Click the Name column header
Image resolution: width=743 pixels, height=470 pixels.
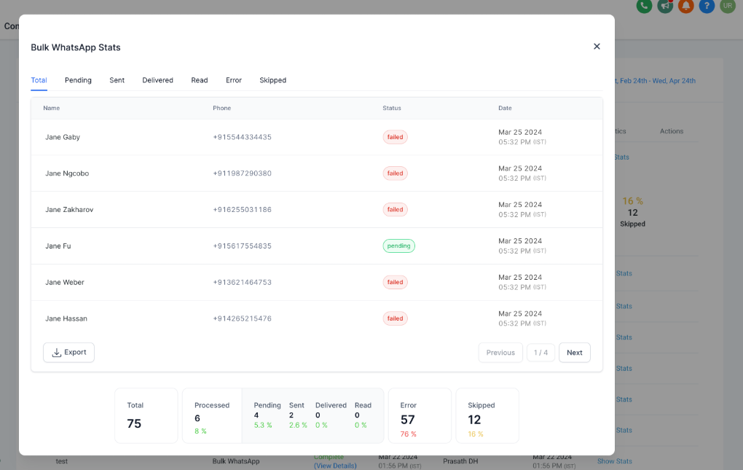pyautogui.click(x=52, y=108)
